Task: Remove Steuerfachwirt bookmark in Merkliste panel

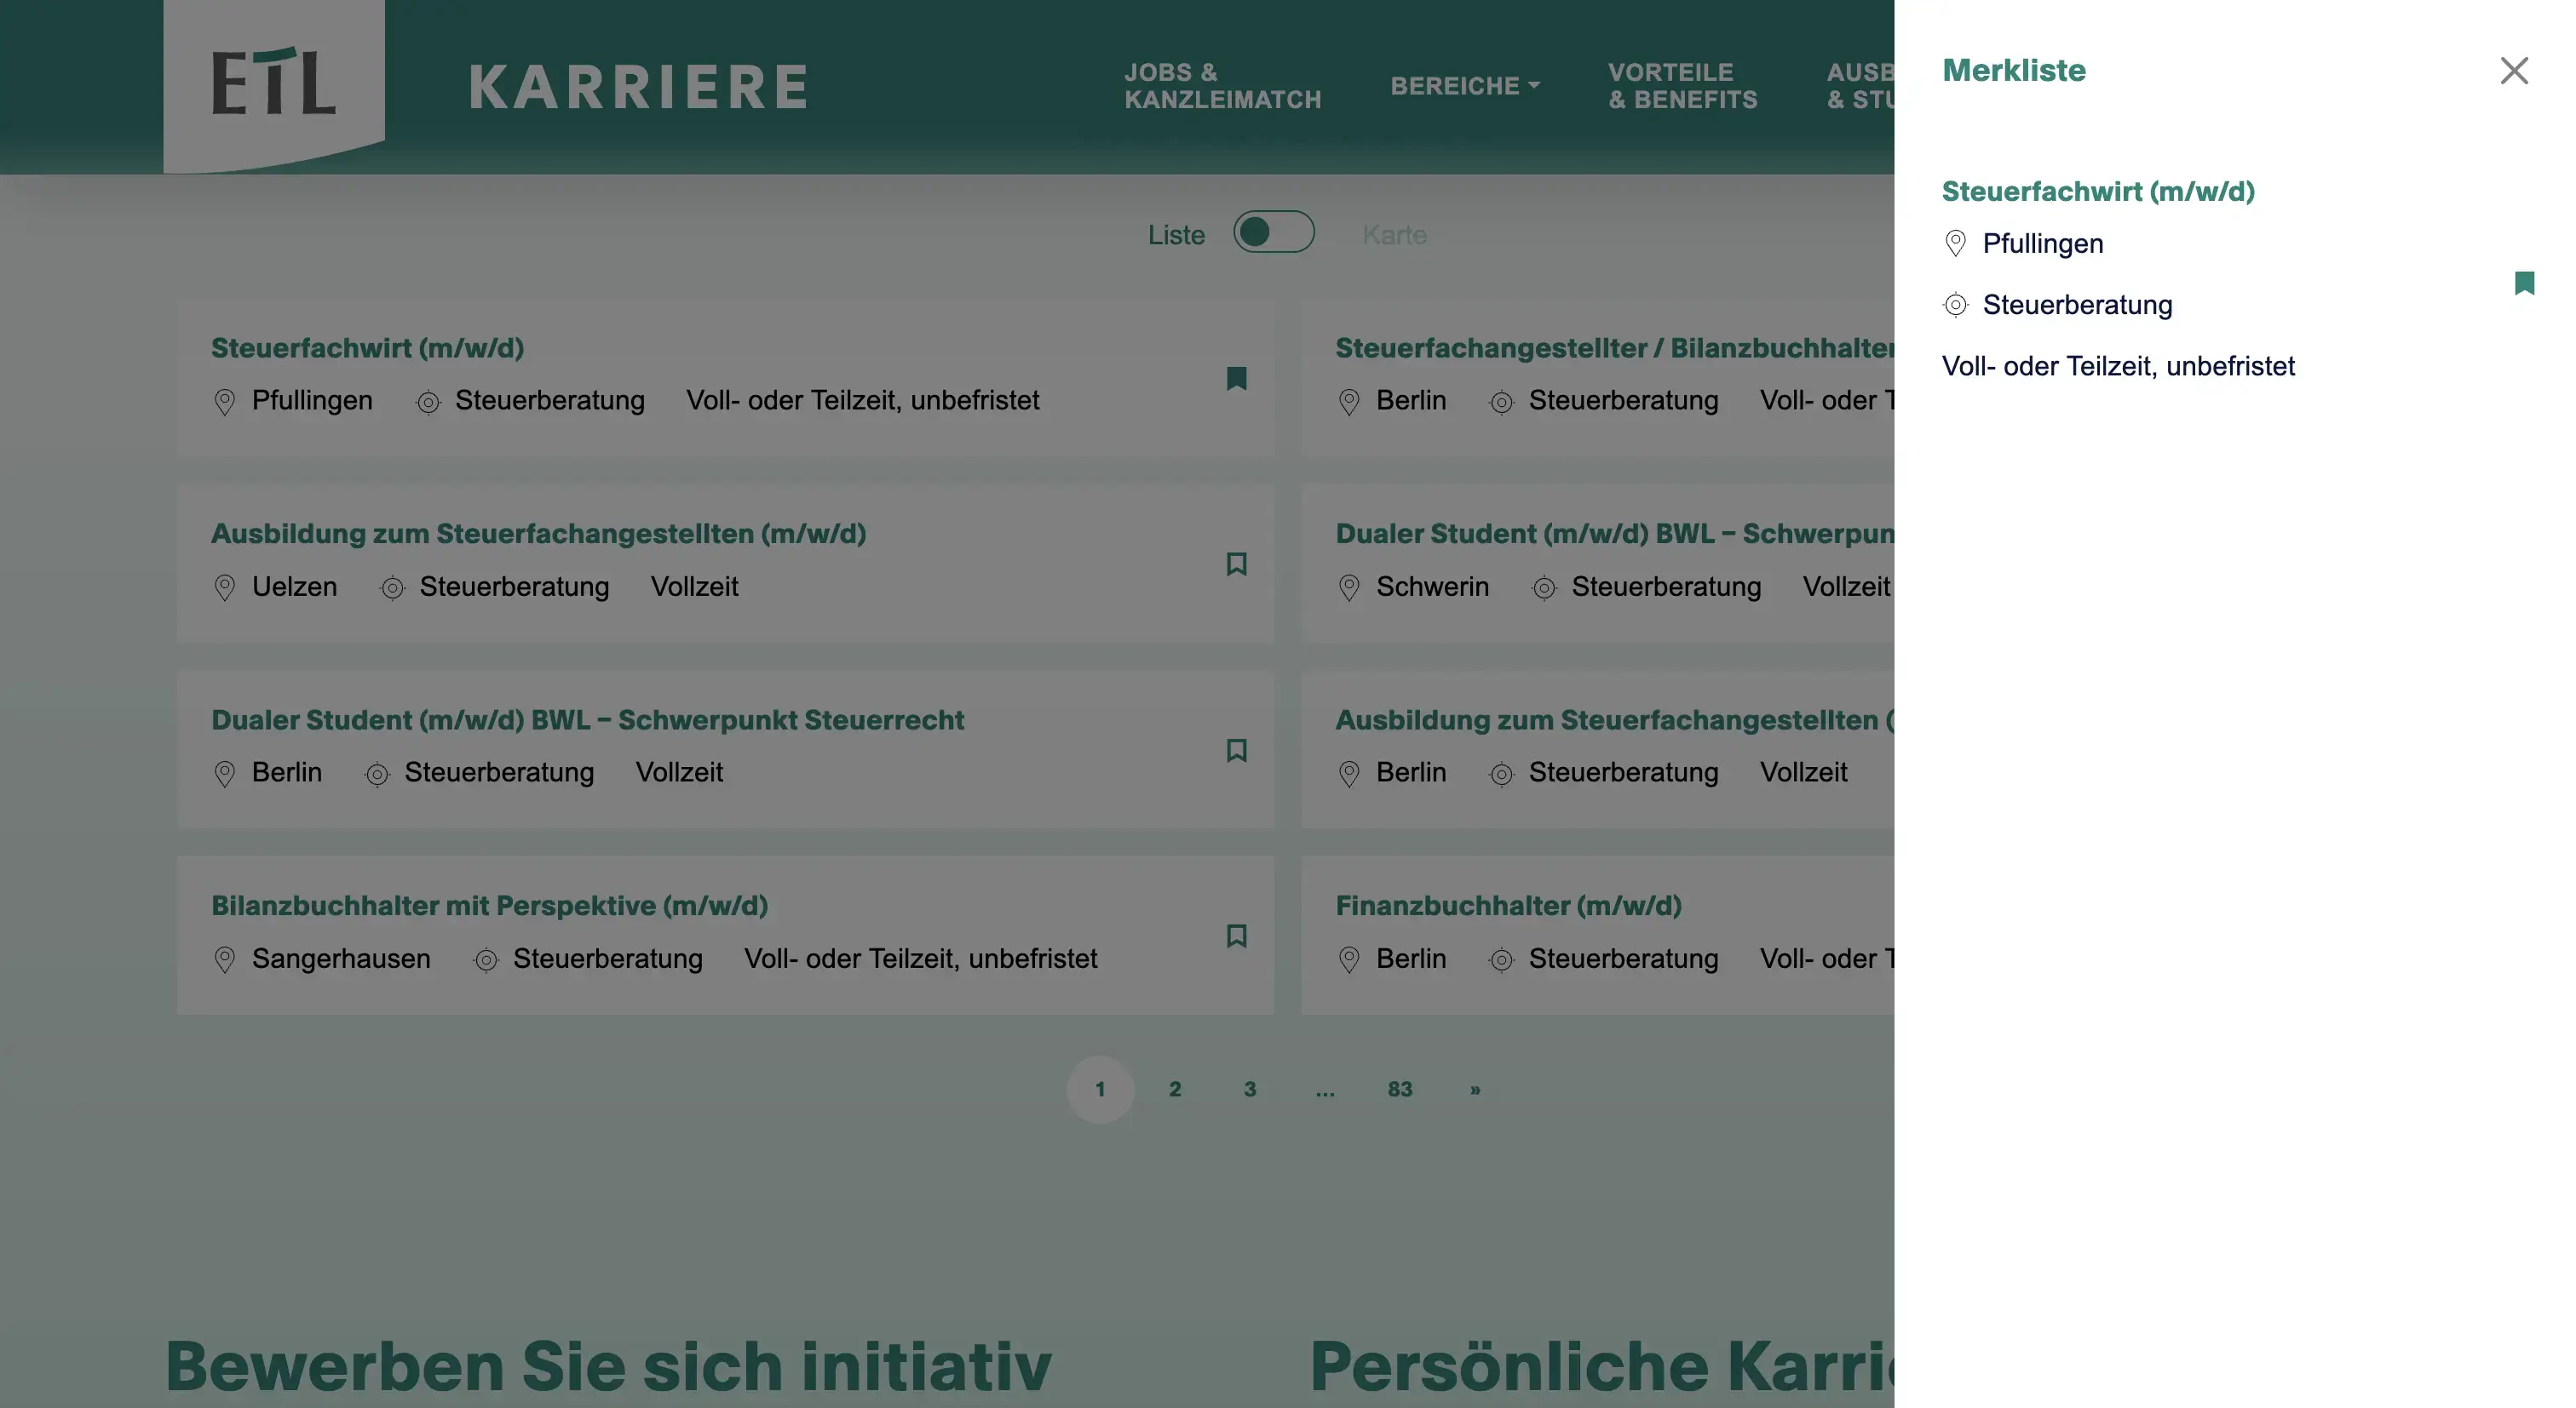Action: coord(2524,283)
